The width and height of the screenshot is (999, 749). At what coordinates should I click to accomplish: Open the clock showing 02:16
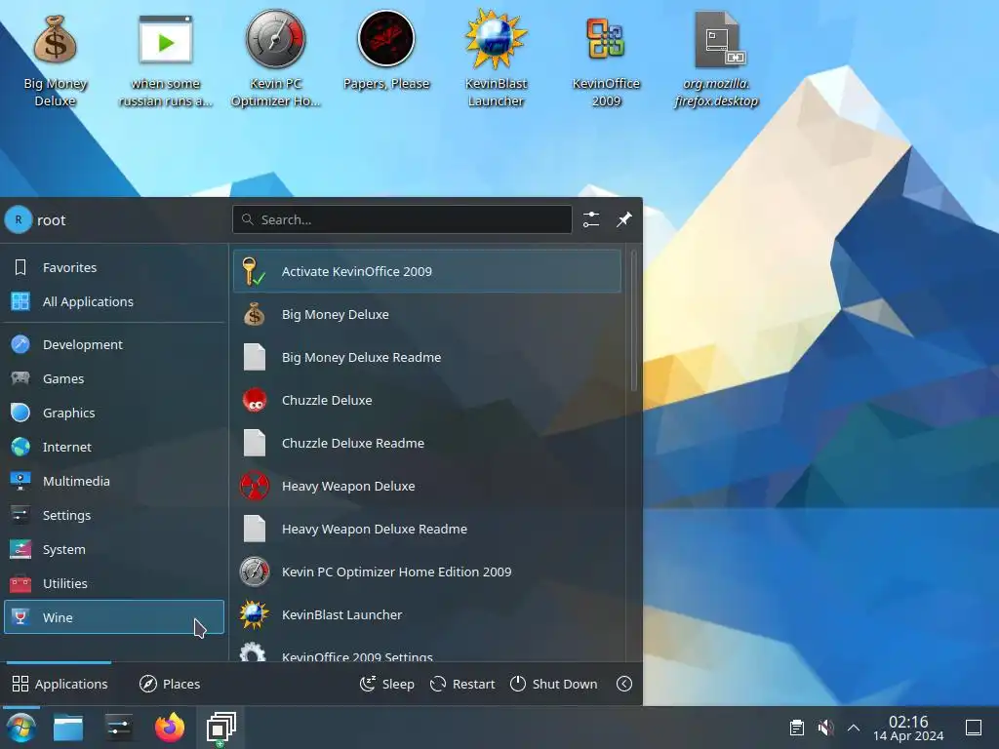pyautogui.click(x=908, y=728)
